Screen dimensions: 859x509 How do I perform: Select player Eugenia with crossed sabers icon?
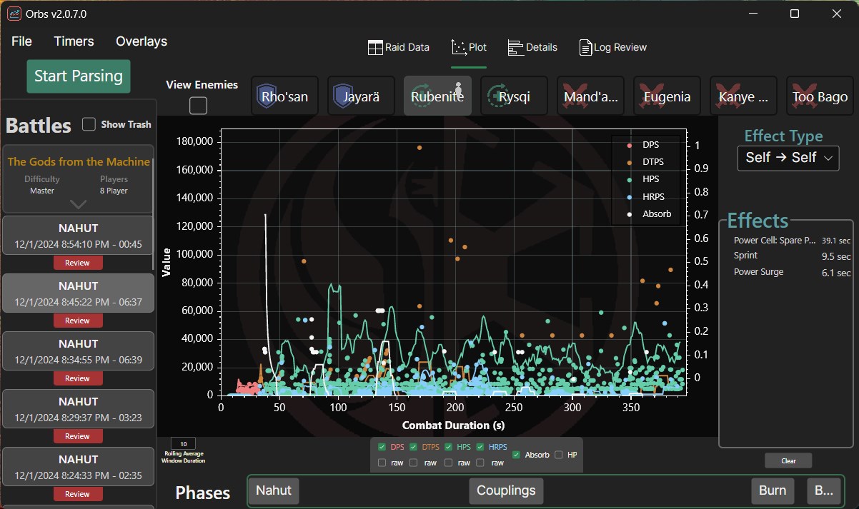click(x=667, y=96)
